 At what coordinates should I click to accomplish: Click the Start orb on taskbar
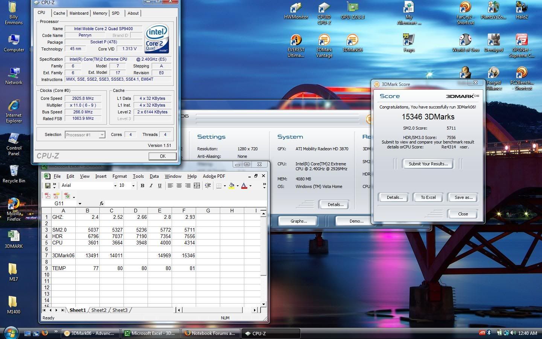(11, 333)
